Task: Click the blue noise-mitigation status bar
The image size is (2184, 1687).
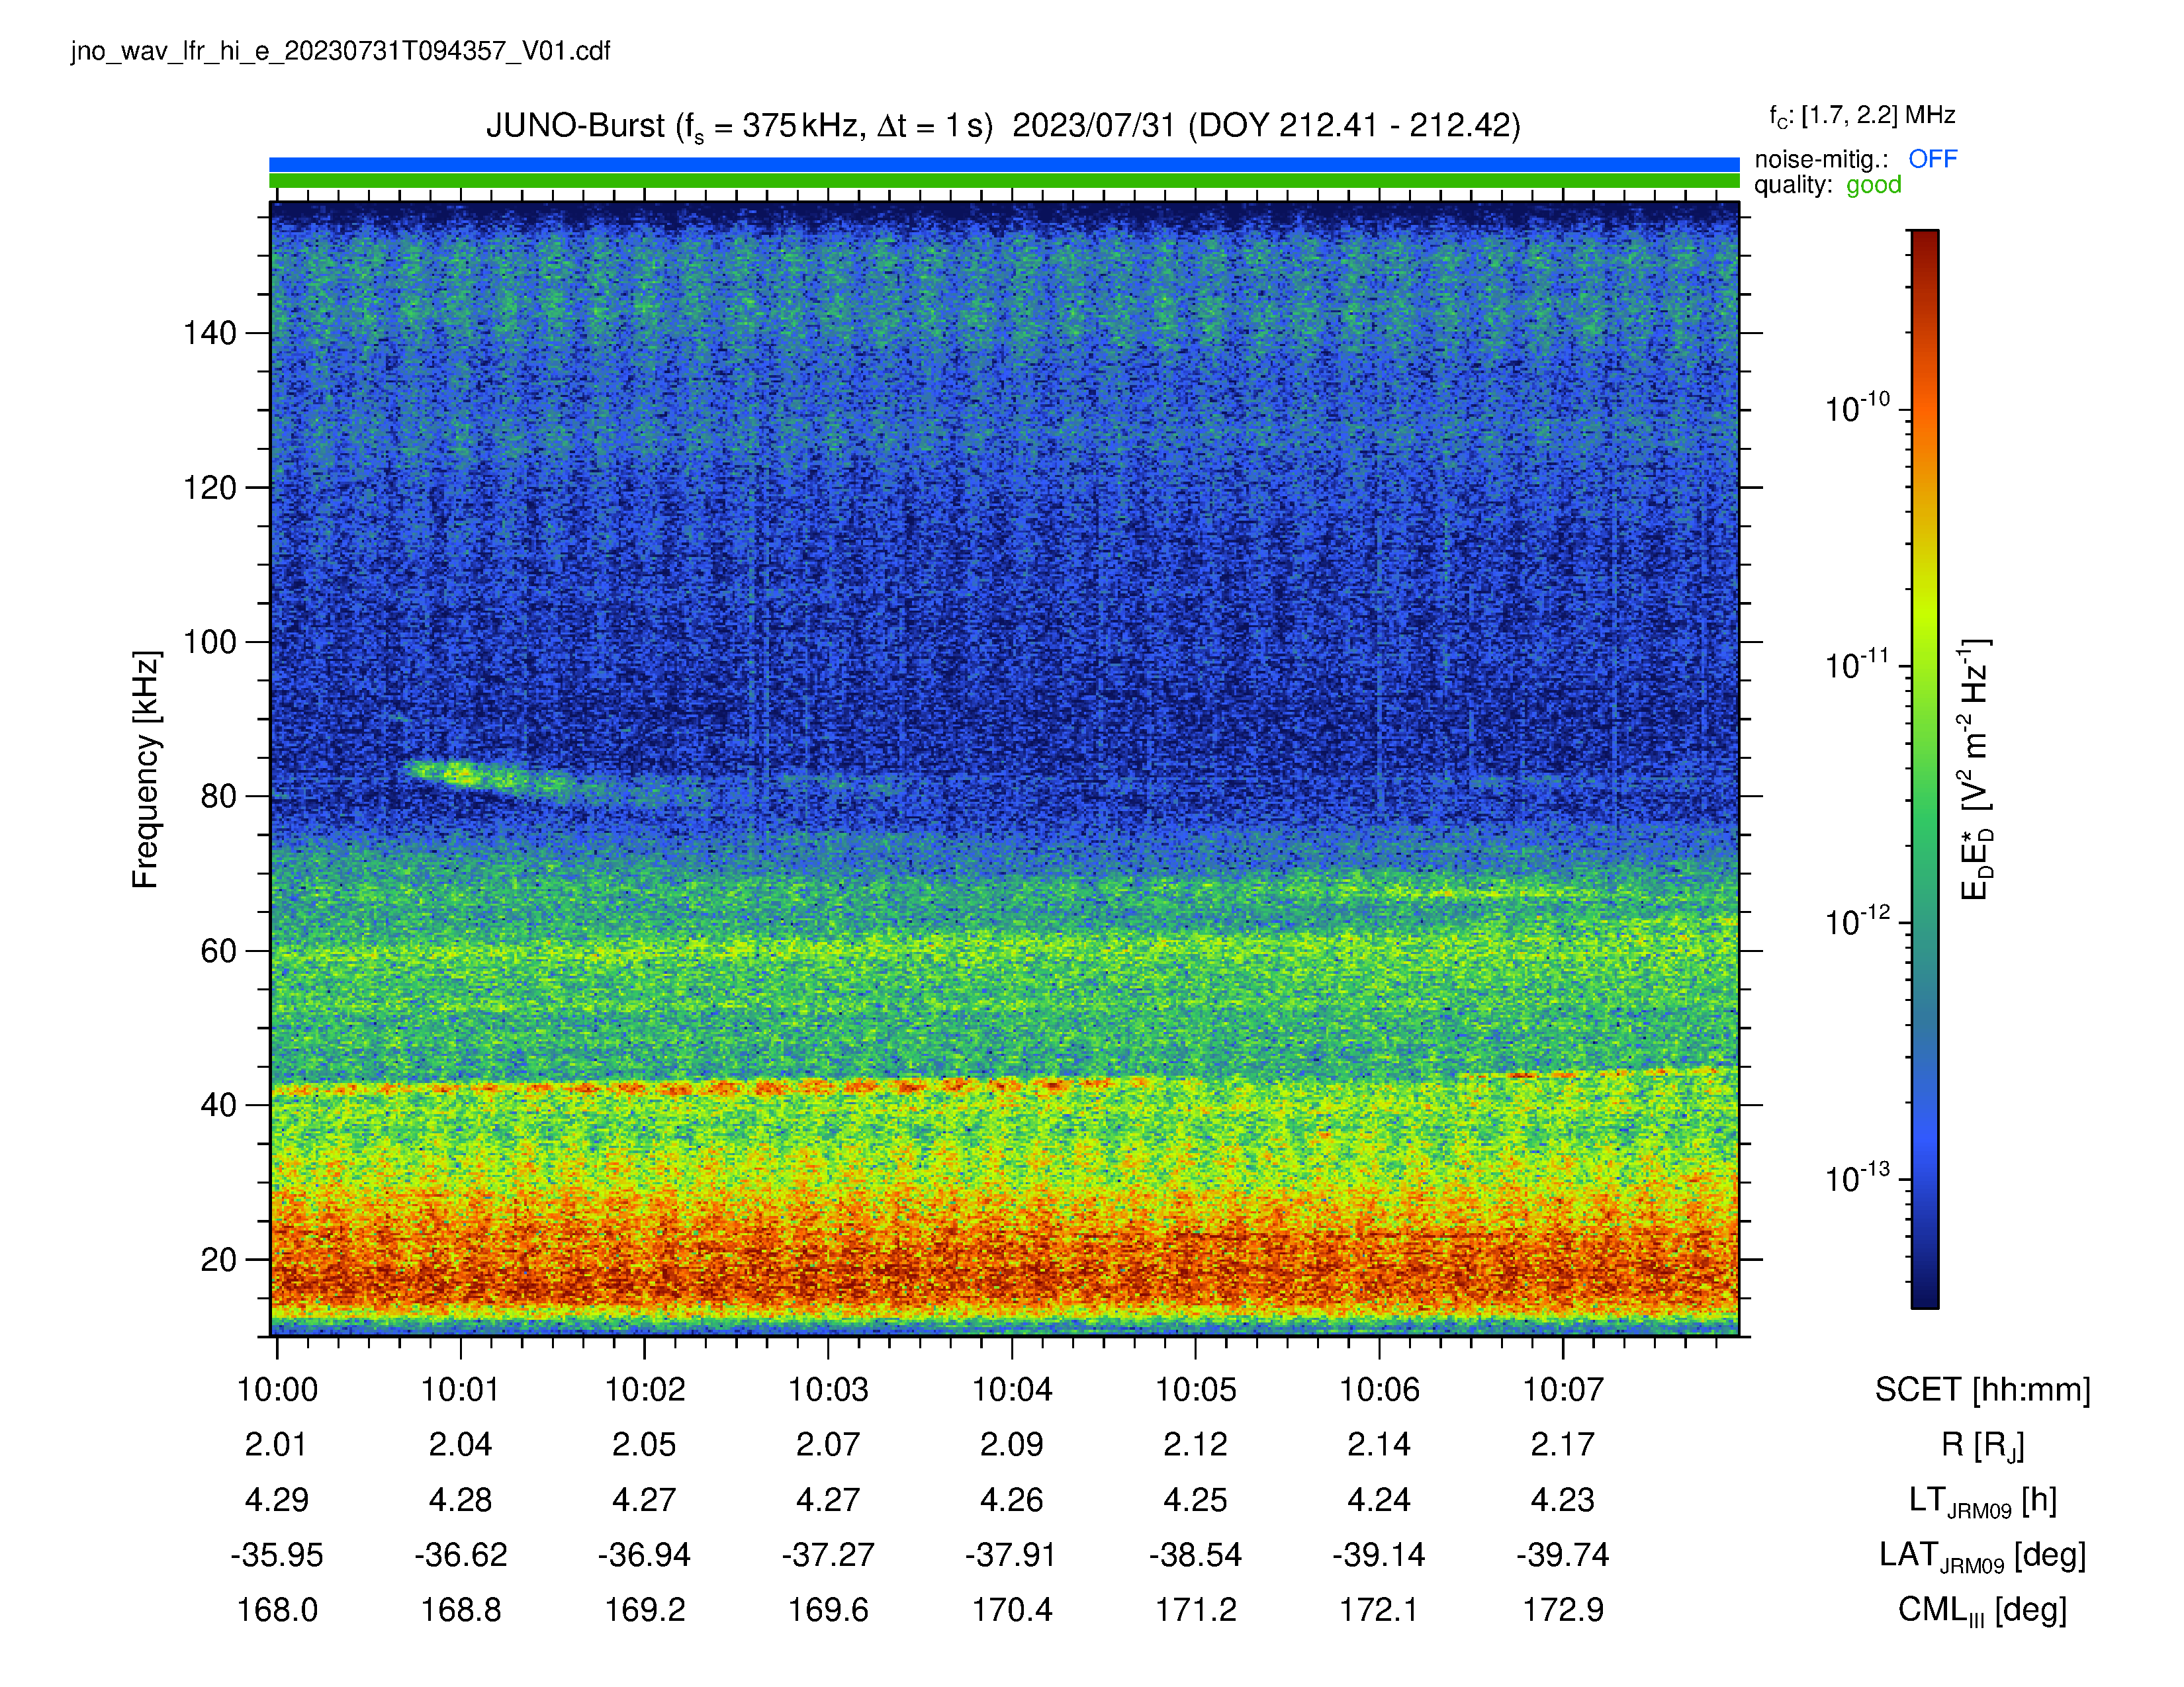Action: click(1004, 164)
